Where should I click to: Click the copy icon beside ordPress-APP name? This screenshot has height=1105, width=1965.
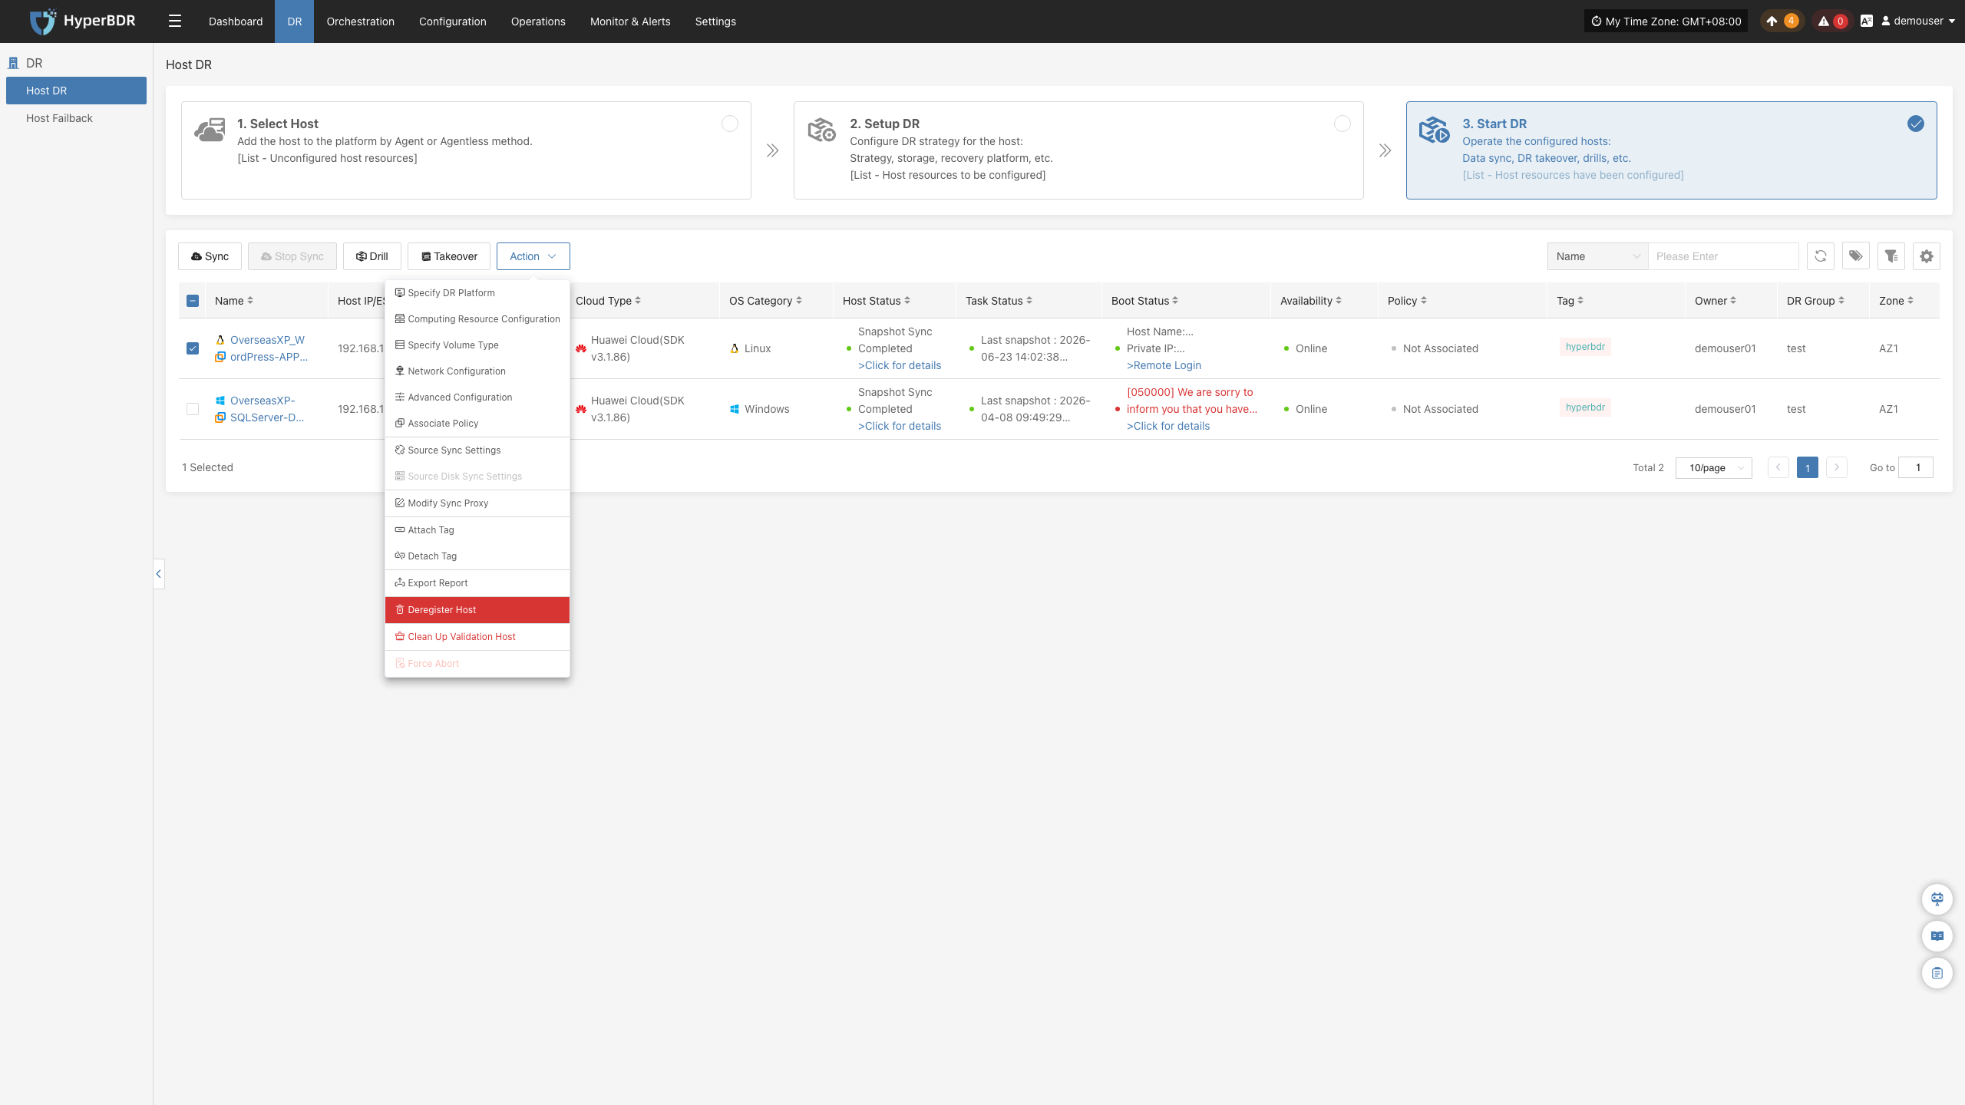pos(220,357)
